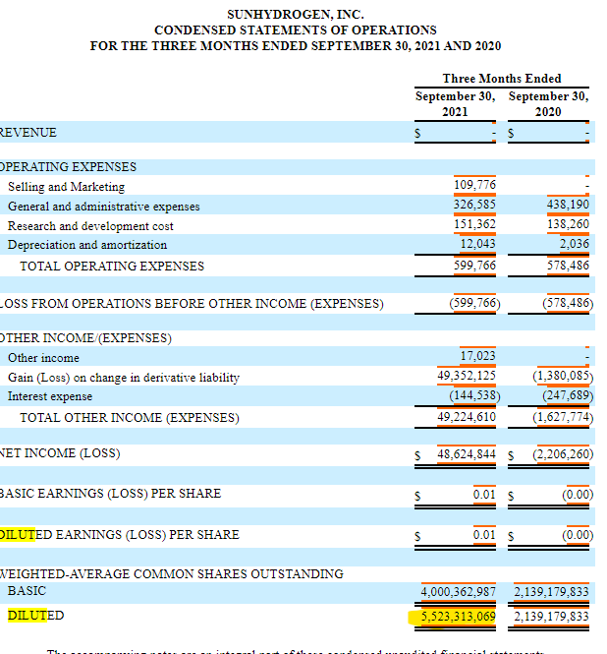Click the Other income row label
Viewport: 607px width, 654px height.
[x=43, y=358]
